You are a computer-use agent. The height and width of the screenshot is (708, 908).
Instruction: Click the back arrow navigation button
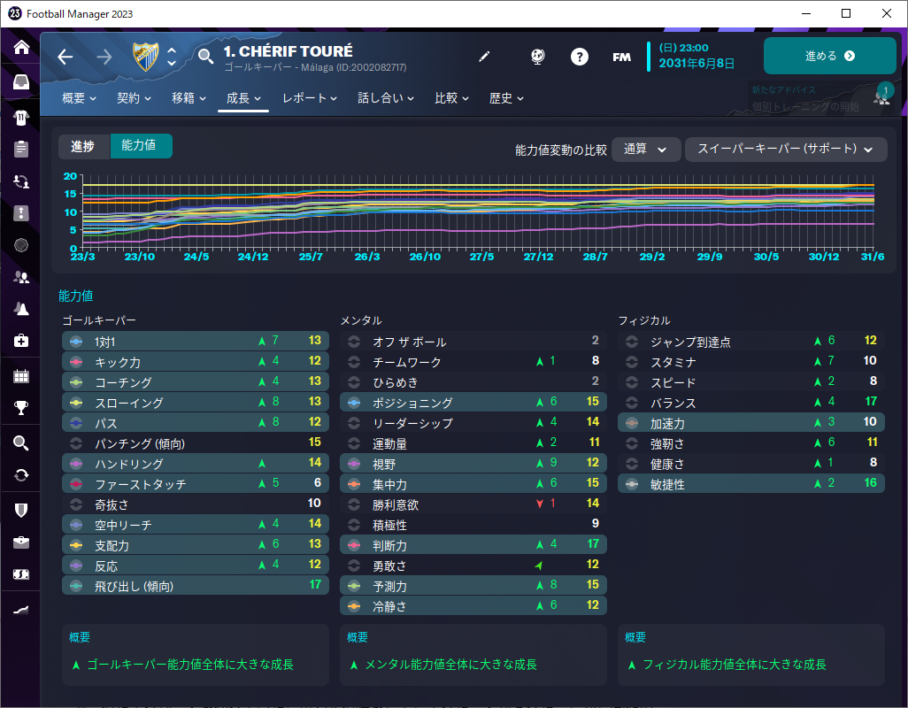65,57
